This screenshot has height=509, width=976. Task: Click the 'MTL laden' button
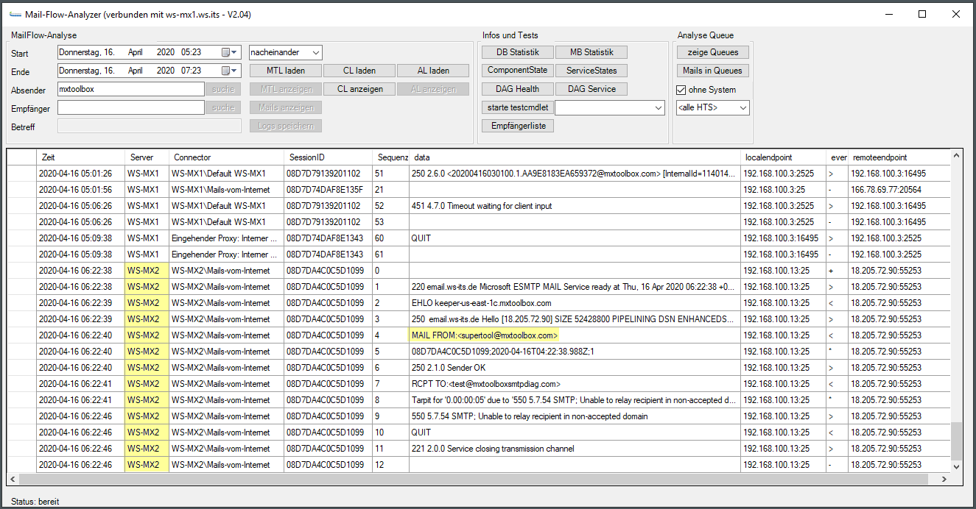pyautogui.click(x=286, y=71)
